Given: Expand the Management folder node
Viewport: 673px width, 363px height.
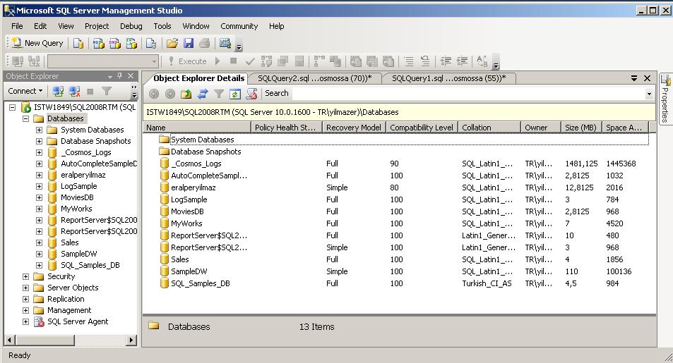Looking at the screenshot, I should point(25,310).
